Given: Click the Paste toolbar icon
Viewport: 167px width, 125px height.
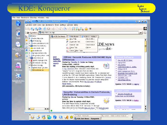Looking at the screenshot, I should click(x=61, y=29).
